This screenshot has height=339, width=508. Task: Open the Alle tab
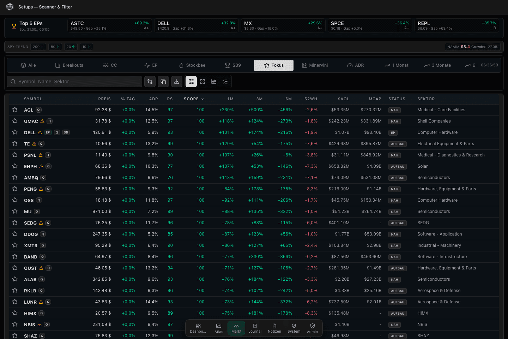coord(28,65)
